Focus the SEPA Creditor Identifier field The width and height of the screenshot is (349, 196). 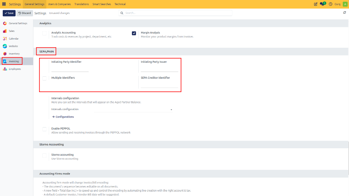point(160,85)
